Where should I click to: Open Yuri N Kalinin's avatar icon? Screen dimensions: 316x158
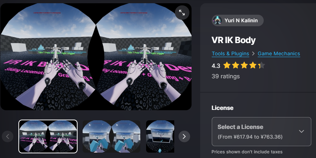pos(218,20)
